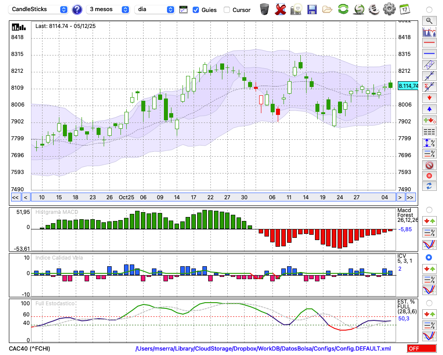Image resolution: width=443 pixels, height=355 pixels.
Task: Open the calendar icon showing 17
Action: pos(404,9)
